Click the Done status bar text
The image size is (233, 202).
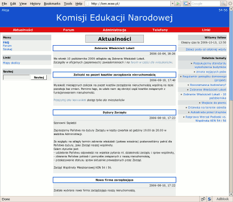point(6,199)
